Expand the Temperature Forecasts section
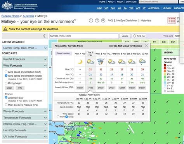The image size is (184, 144). 25,118
